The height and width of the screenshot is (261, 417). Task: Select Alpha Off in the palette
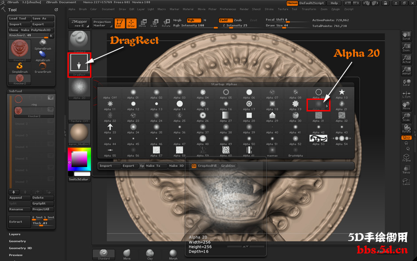[x=110, y=94]
